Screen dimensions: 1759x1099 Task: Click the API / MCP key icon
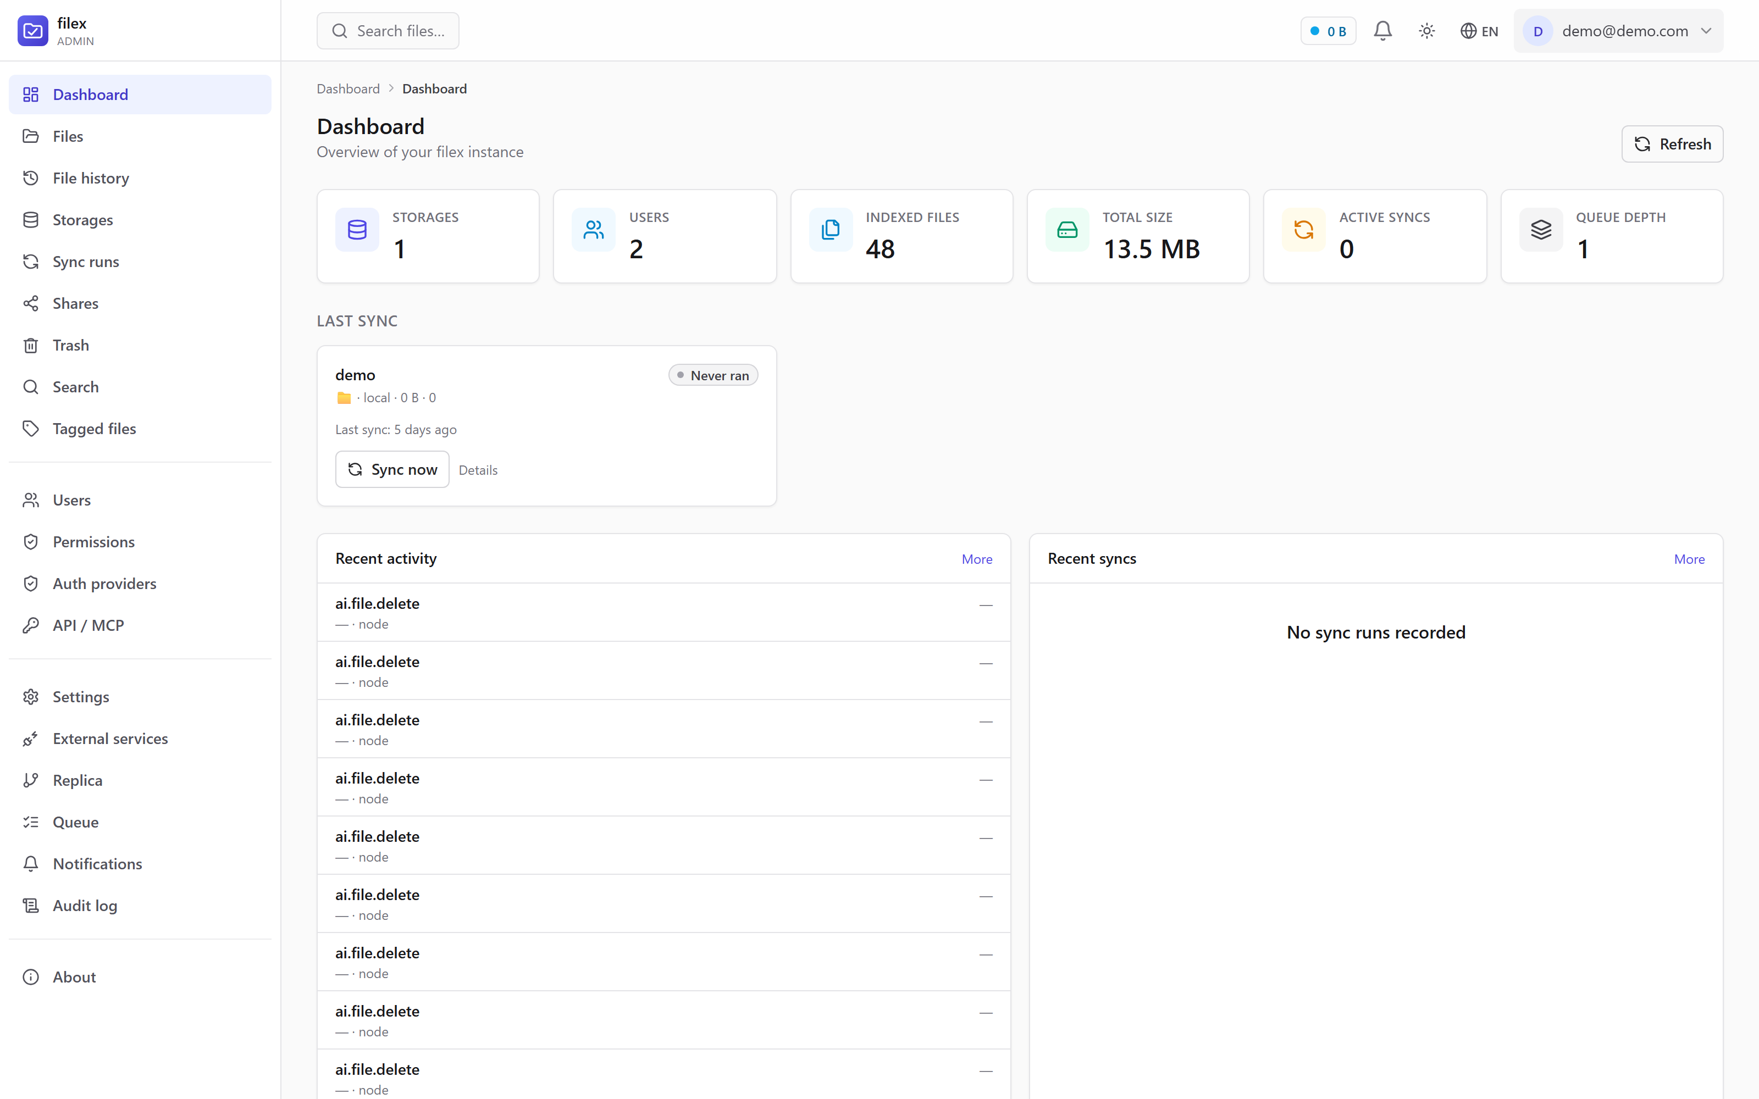pyautogui.click(x=31, y=625)
